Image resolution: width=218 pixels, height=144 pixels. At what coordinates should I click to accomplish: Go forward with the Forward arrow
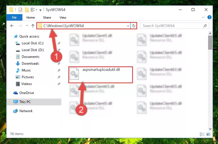coord(20,26)
